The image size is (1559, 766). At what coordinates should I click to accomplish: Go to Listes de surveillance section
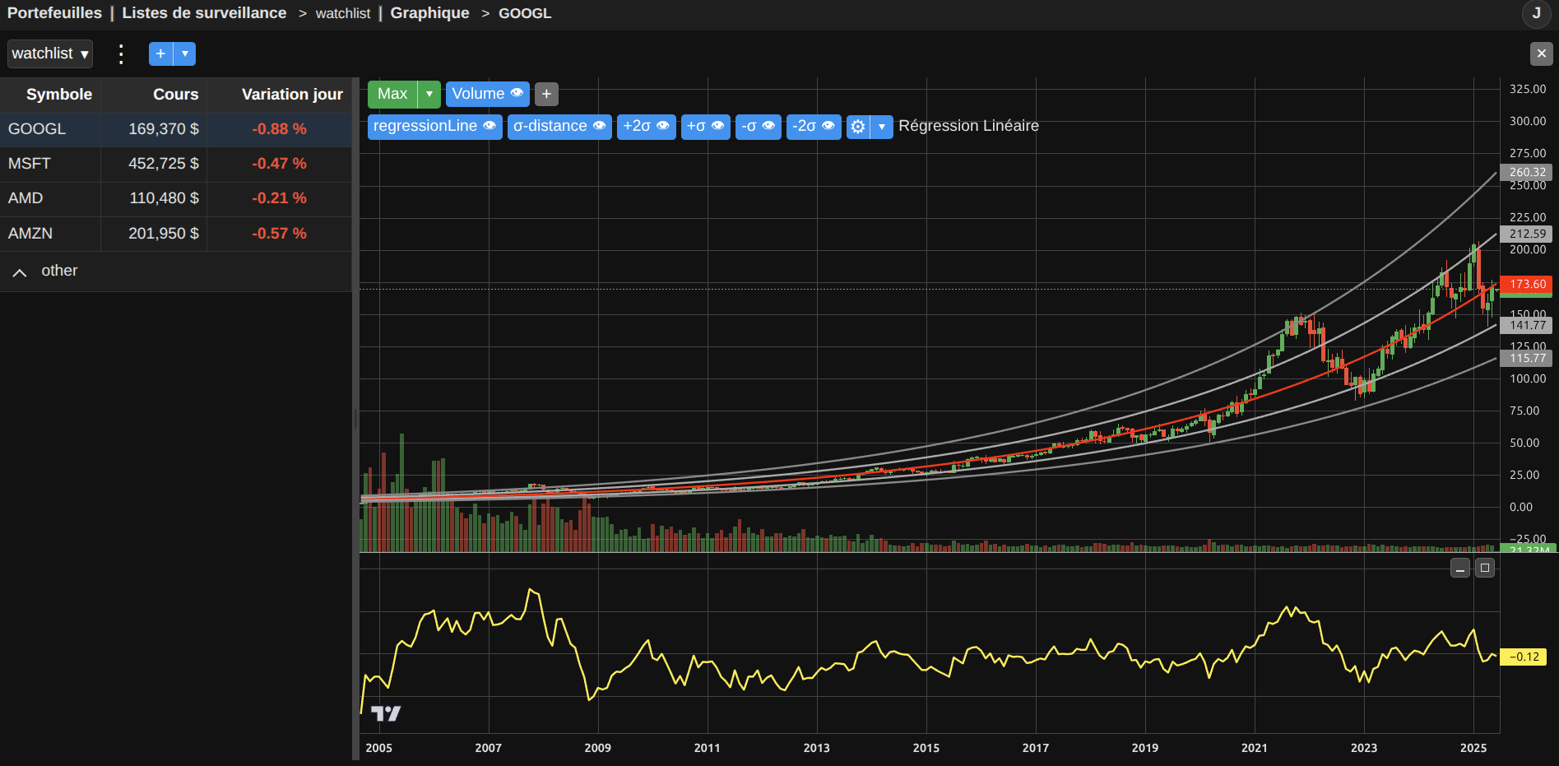pos(204,13)
